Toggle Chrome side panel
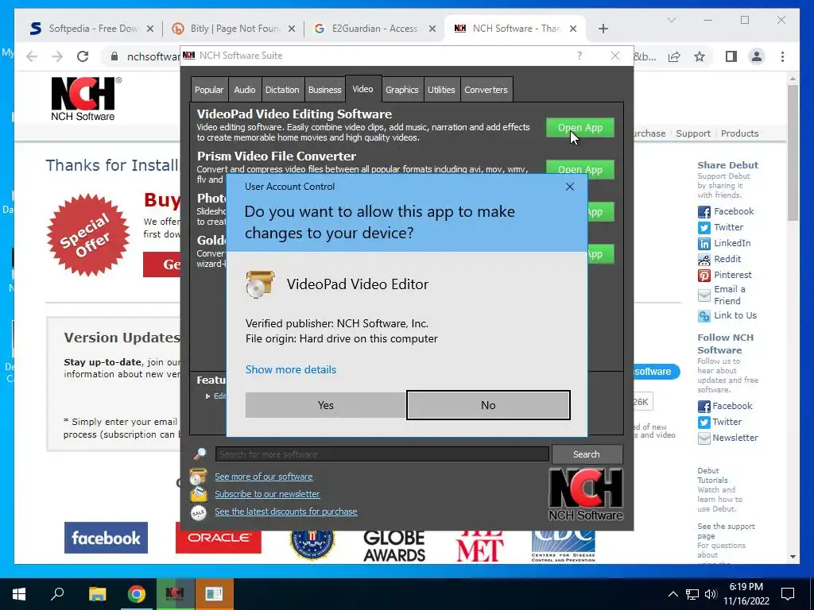Viewport: 814px width, 610px height. click(731, 56)
